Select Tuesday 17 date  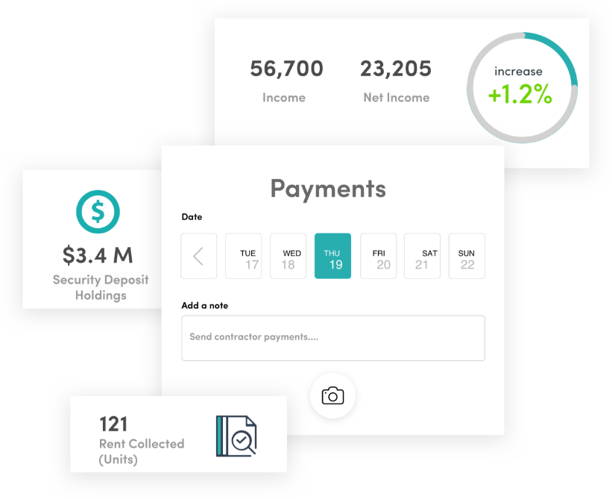[244, 256]
